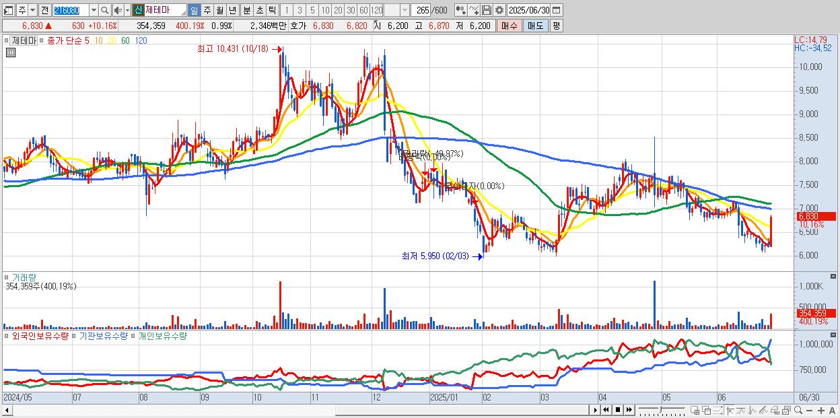Click the add candlestick indicator icon
This screenshot has height=418, width=840.
tap(461, 11)
